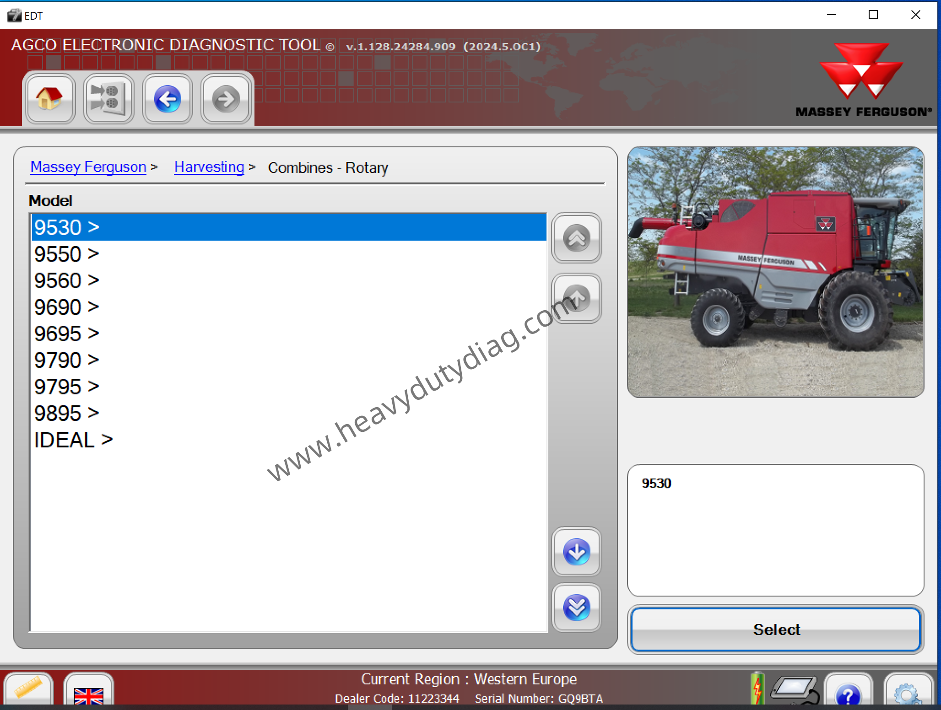Maximize the EDT window
Viewport: 941px width, 710px height.
[x=873, y=15]
